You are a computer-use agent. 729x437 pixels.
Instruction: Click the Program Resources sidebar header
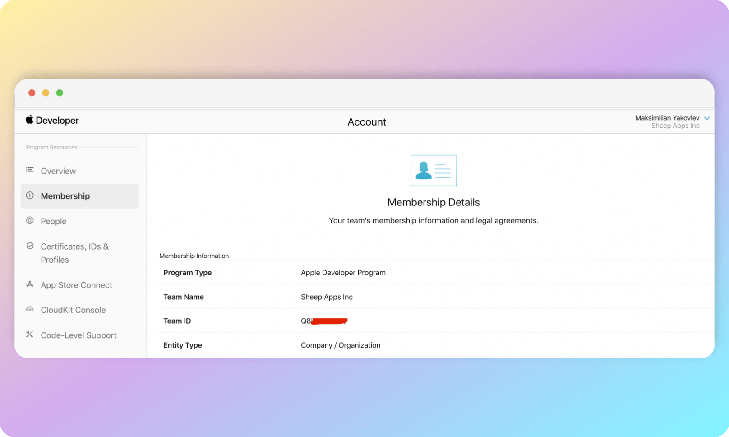(x=51, y=147)
